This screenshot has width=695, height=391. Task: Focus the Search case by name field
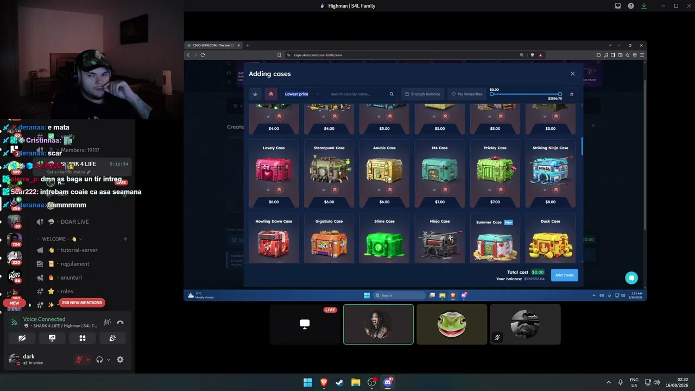tap(357, 94)
